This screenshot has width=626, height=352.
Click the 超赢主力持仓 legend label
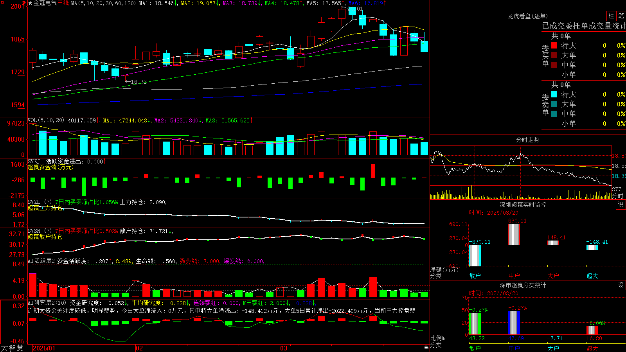pos(45,208)
